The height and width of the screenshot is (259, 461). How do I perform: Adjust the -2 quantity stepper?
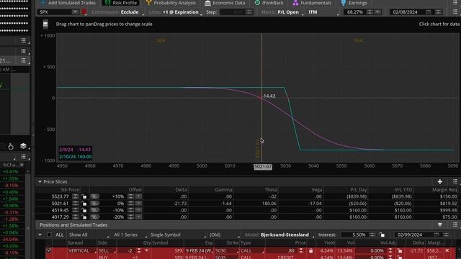click(139, 251)
